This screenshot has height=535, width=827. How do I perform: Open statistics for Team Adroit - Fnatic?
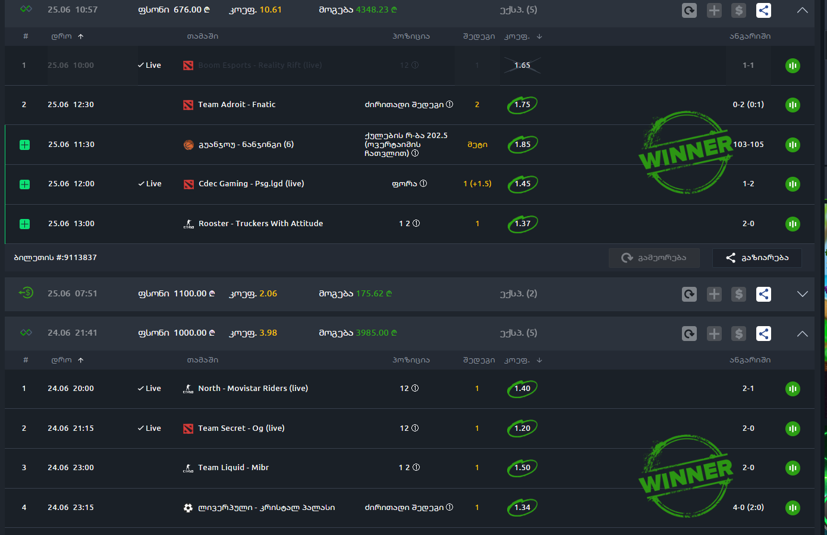[x=793, y=105]
